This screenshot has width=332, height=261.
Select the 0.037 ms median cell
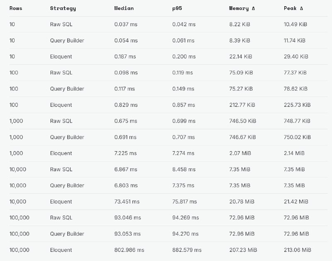tap(126, 25)
